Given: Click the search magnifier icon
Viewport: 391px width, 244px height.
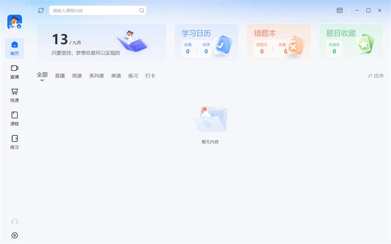Looking at the screenshot, I should click(x=142, y=11).
